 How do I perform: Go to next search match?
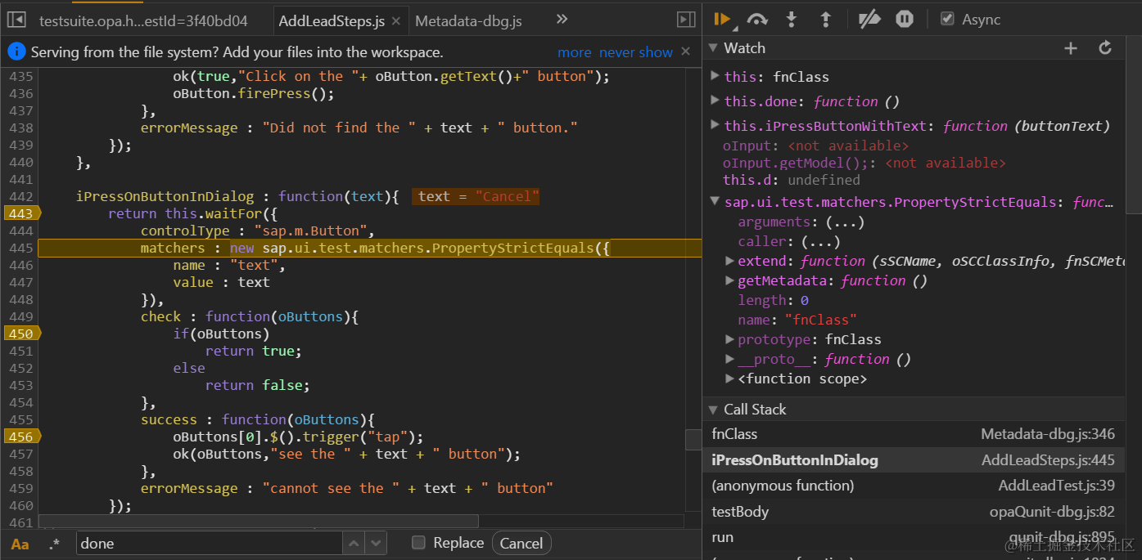click(x=376, y=543)
